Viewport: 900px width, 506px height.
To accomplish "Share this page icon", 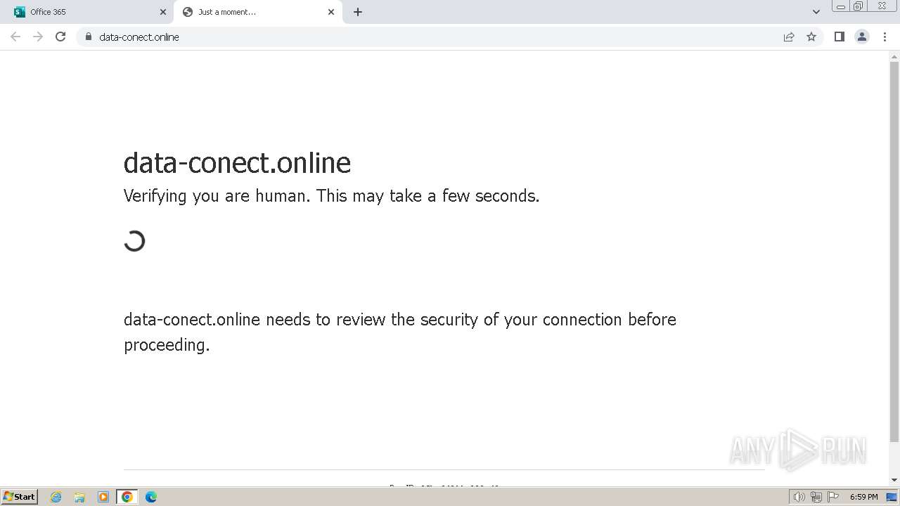I will [x=789, y=37].
